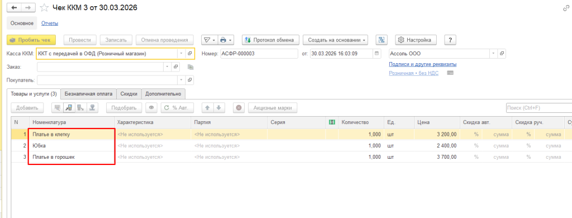Open Протокол обмена
Image resolution: width=572 pixels, height=218 pixels.
click(271, 40)
